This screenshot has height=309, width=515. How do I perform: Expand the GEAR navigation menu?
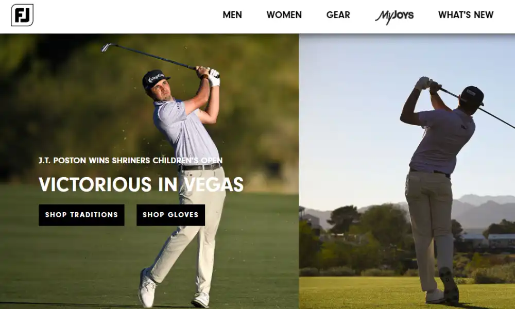point(338,15)
